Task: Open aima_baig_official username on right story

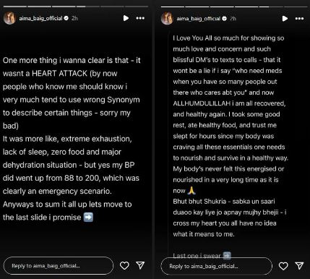Action: [x=199, y=19]
